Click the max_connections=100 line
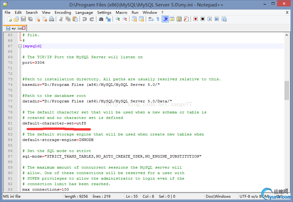The width and height of the screenshot is (293, 202). coord(46,189)
